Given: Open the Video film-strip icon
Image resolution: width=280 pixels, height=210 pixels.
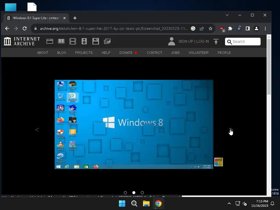Looking at the screenshot, I should point(73,41).
